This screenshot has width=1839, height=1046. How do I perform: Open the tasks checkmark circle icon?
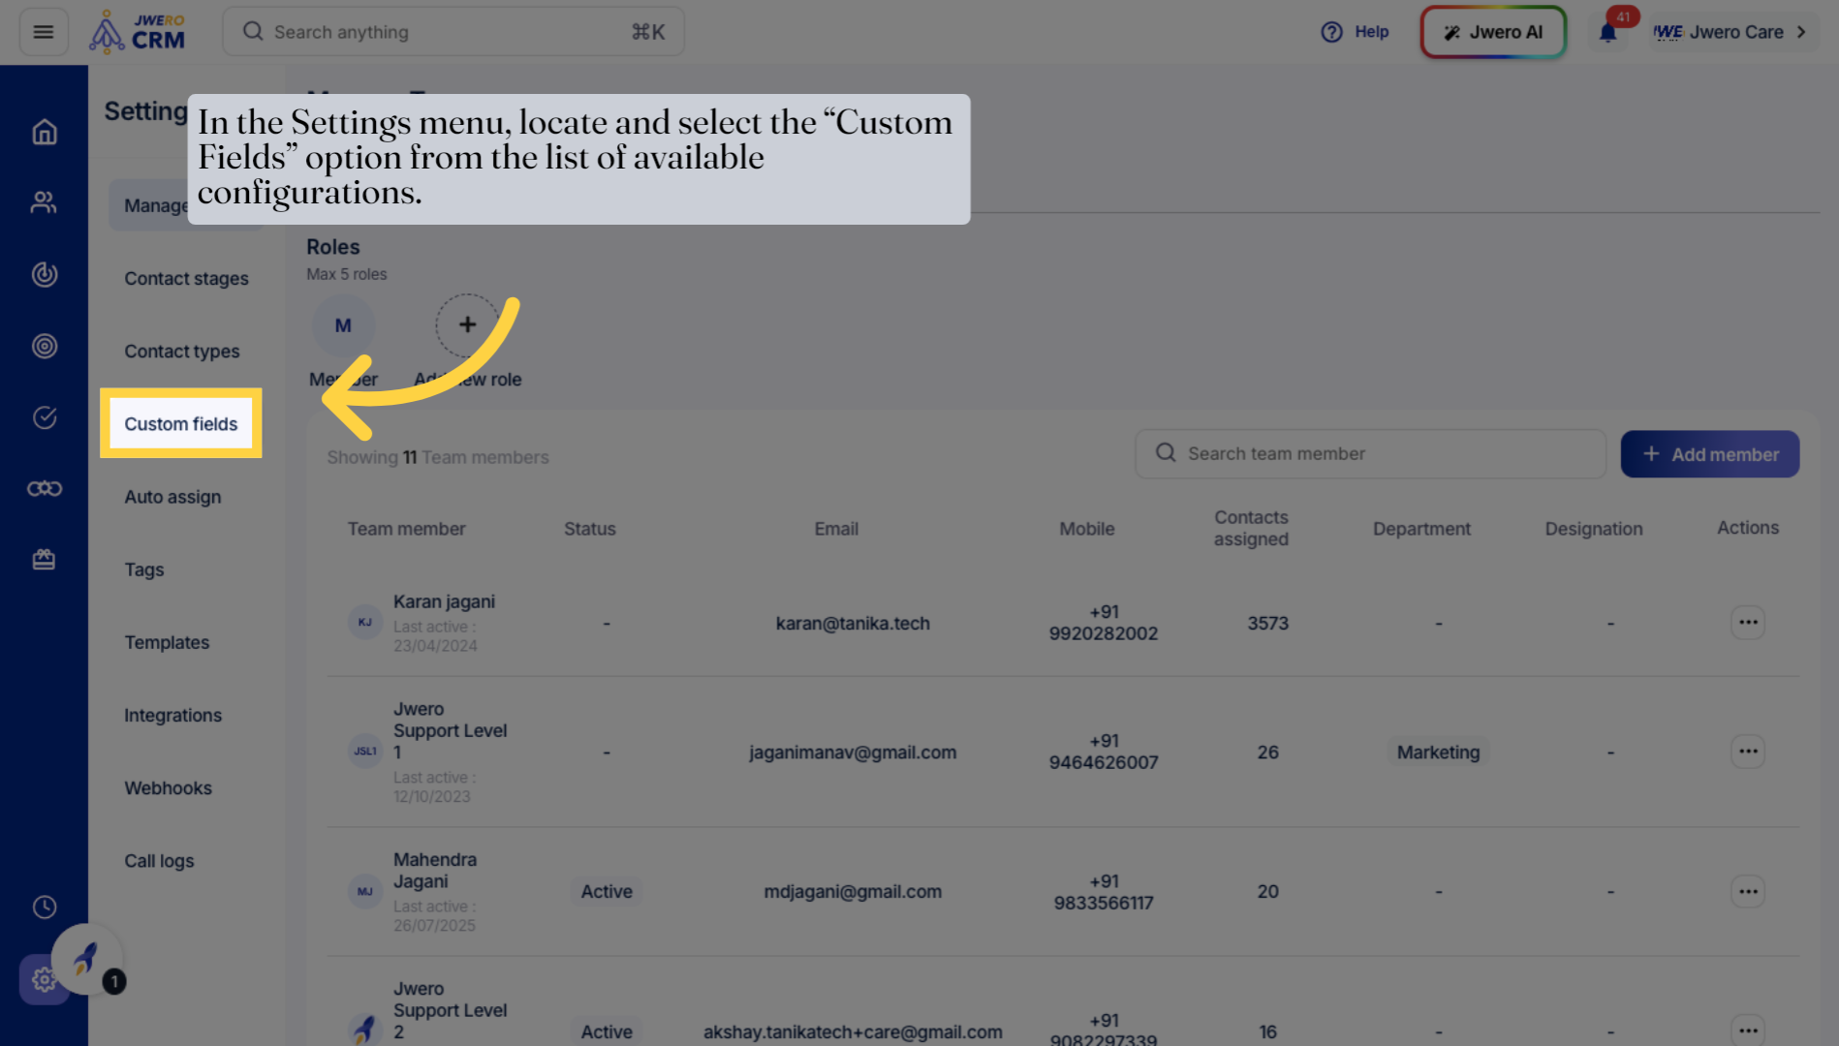(x=45, y=417)
